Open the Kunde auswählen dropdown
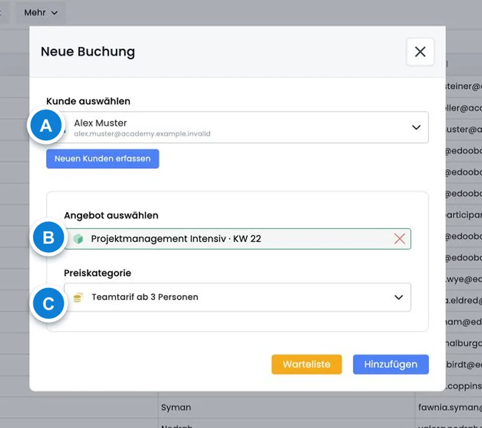Image resolution: width=482 pixels, height=428 pixels. coord(237,127)
